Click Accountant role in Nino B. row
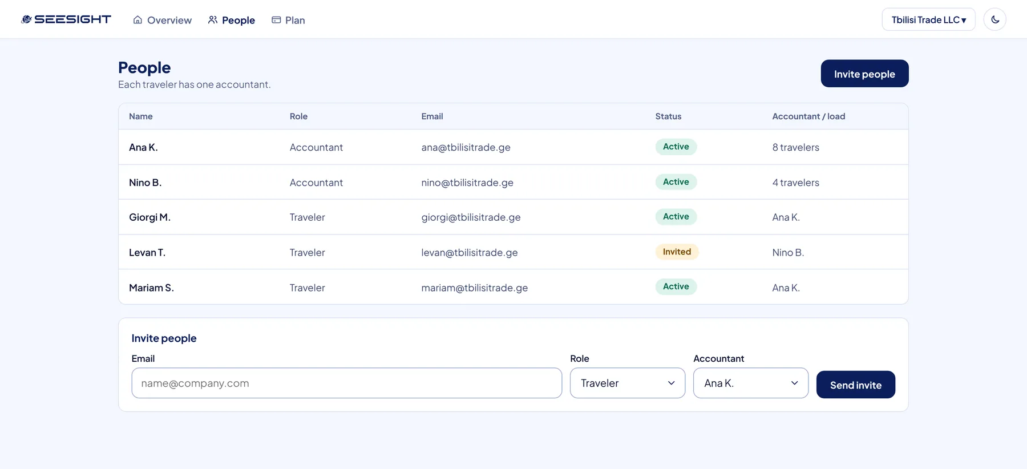The image size is (1027, 469). [316, 183]
